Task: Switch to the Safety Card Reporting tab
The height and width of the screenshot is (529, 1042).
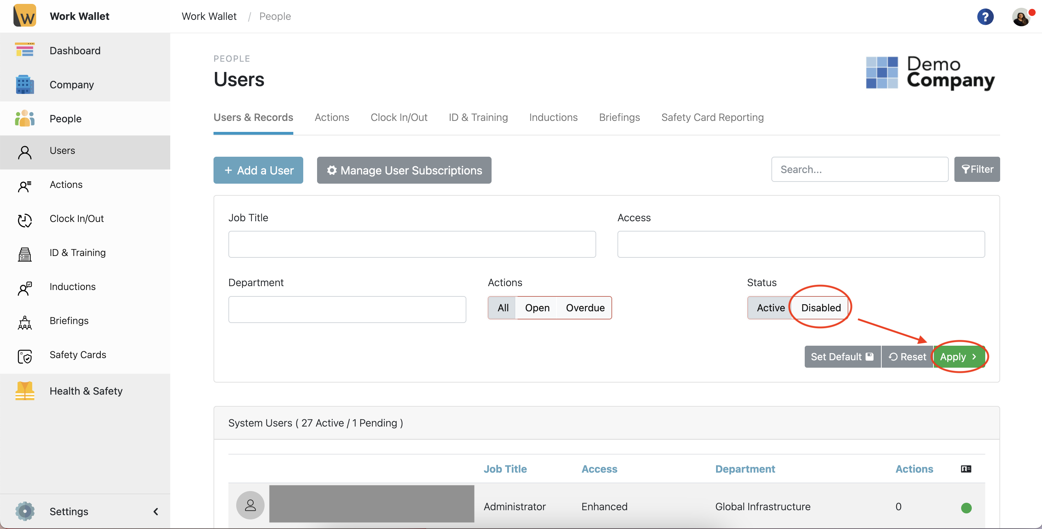Action: 712,117
